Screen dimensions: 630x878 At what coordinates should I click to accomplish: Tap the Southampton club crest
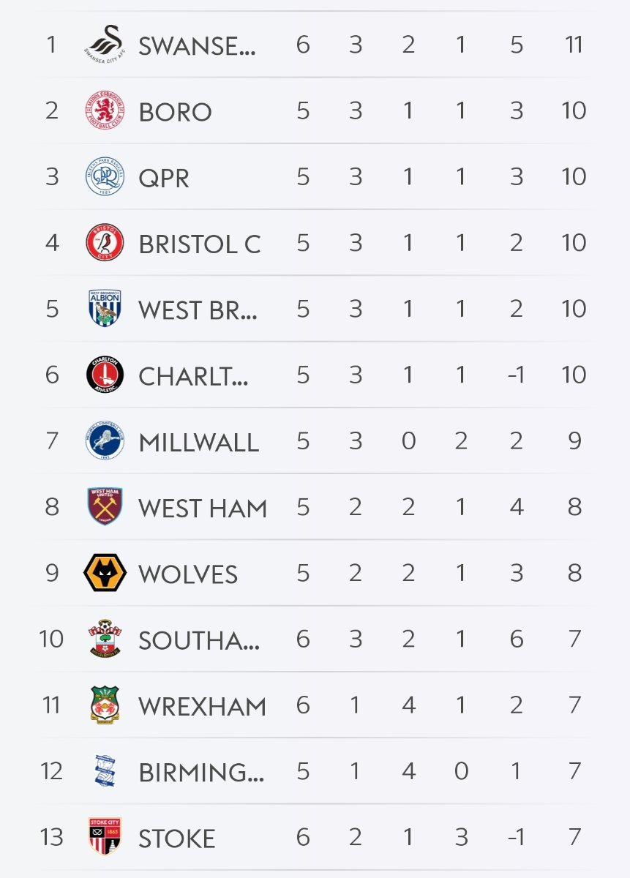tap(105, 639)
